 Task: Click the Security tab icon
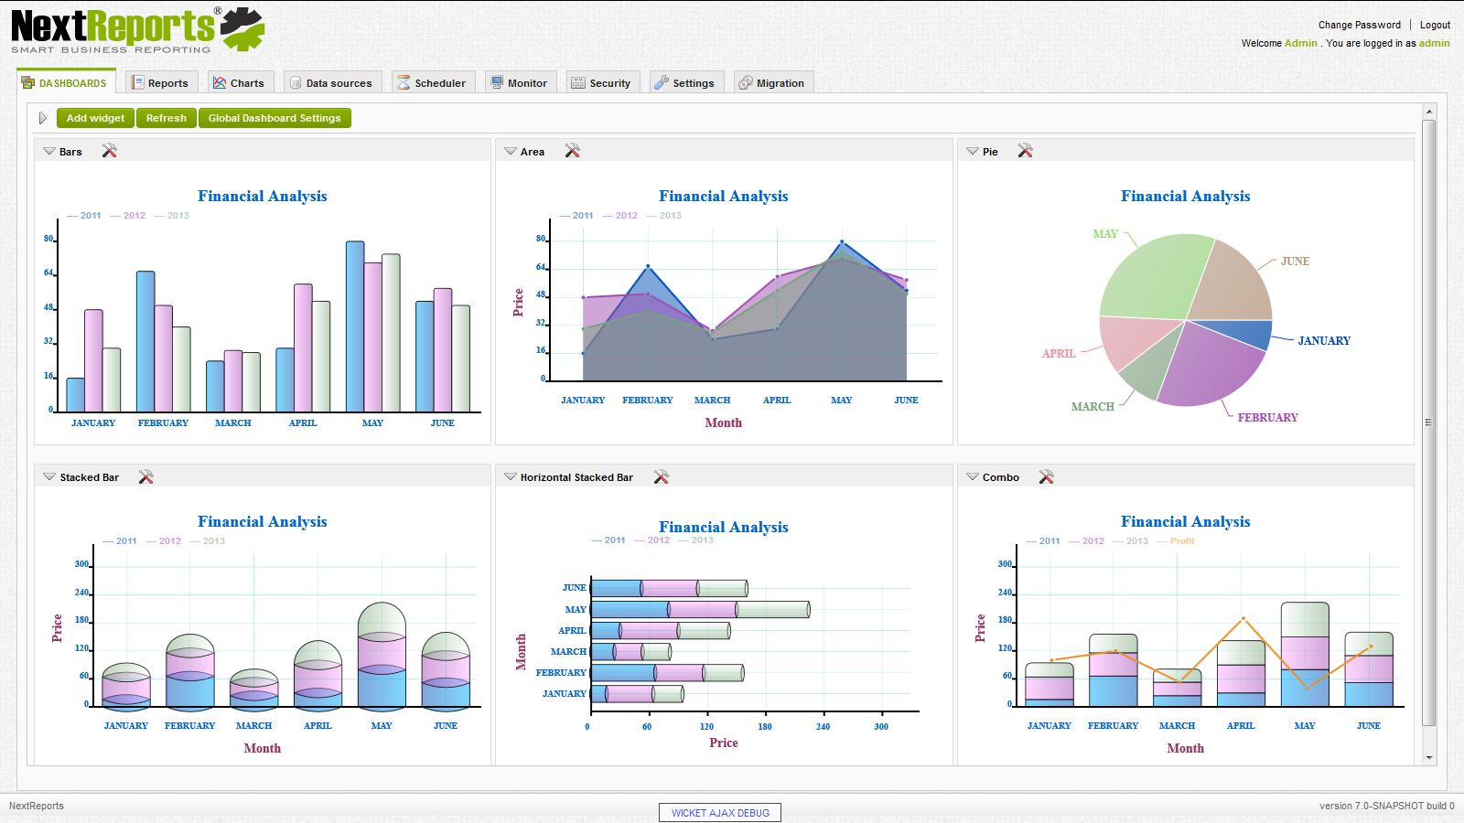[578, 82]
